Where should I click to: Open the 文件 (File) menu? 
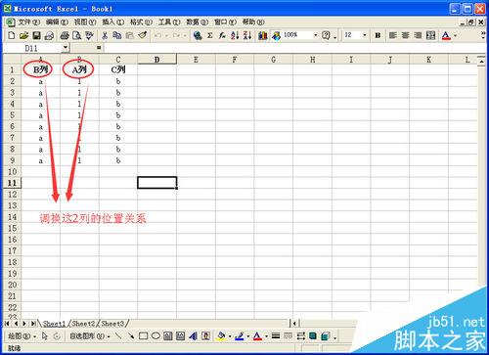pyautogui.click(x=28, y=22)
